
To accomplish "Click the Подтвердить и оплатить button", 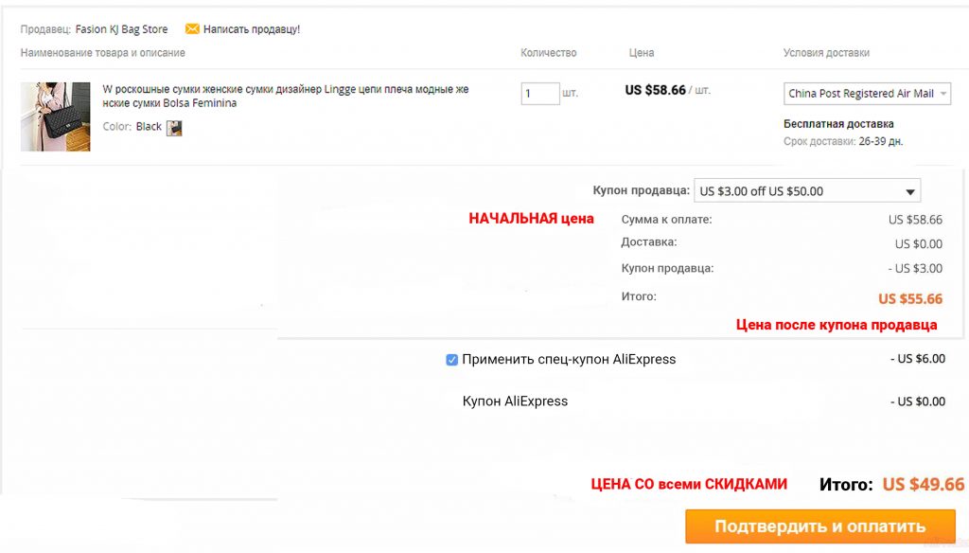I will click(820, 526).
